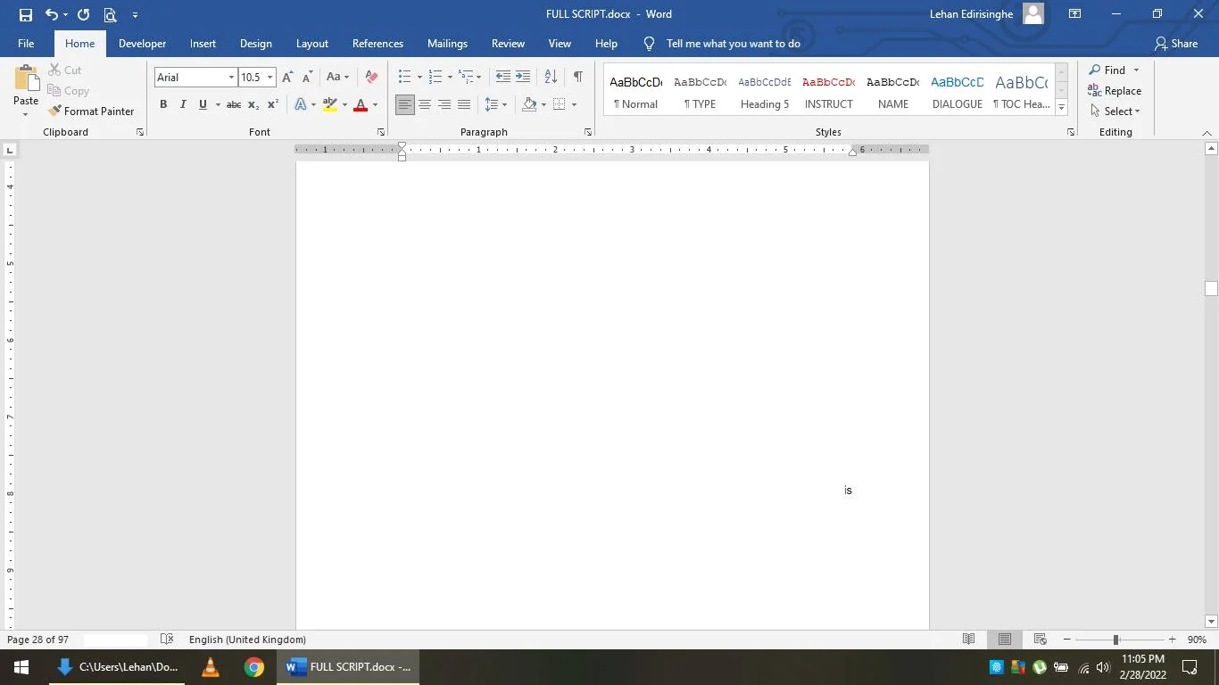This screenshot has height=685, width=1219.
Task: Apply the Normal style
Action: [x=635, y=89]
